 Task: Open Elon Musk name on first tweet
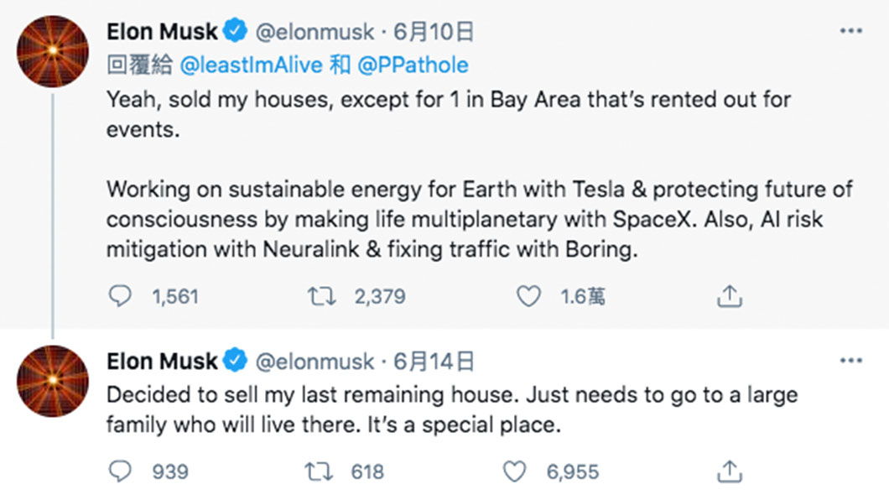point(162,32)
